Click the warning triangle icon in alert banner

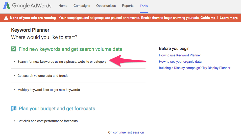(x=6, y=18)
